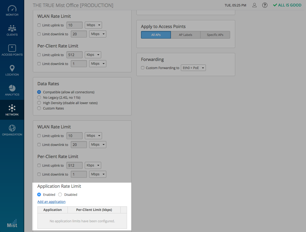Click the THE TRUE Mist Office [PRODUCTION] title
Screen dimensions: 306x232
pyautogui.click(x=73, y=5)
